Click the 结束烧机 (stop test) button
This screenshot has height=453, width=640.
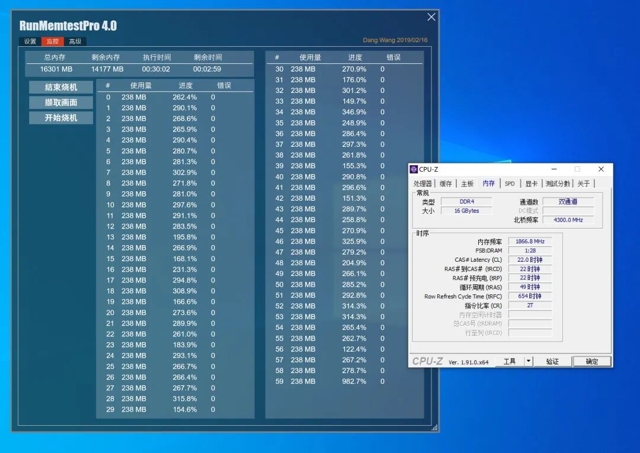click(60, 87)
